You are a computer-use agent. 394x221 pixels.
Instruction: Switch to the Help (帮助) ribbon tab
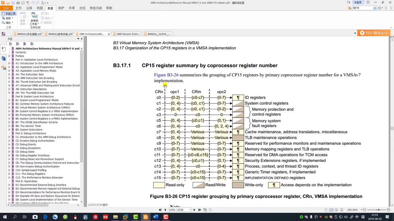pos(109,8)
